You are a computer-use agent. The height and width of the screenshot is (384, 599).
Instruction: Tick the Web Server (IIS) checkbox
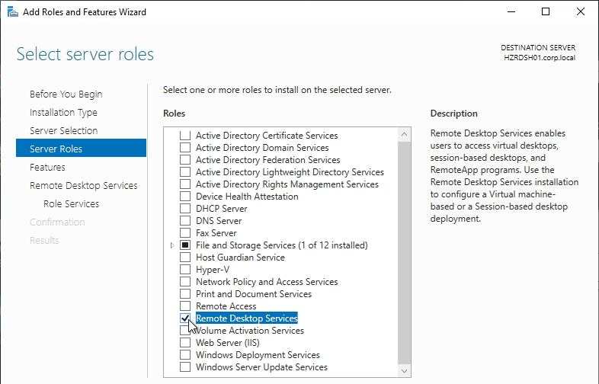click(x=185, y=343)
